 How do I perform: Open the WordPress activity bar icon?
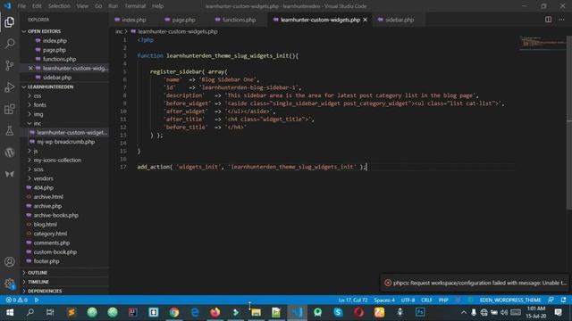click(10, 152)
